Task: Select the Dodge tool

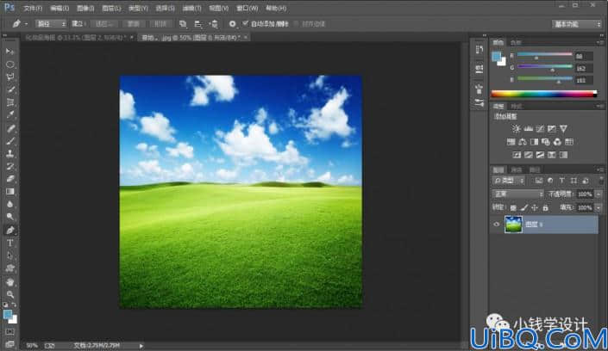Action: 10,217
